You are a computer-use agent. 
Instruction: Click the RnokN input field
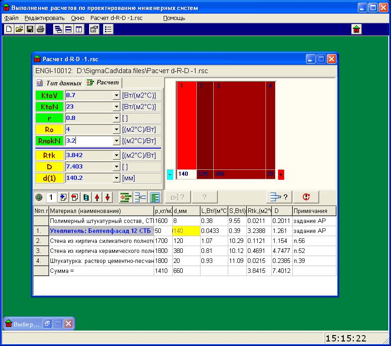pyautogui.click(x=88, y=141)
